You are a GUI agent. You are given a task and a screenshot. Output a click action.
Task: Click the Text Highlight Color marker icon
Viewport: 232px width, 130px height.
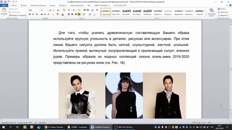tap(57, 14)
